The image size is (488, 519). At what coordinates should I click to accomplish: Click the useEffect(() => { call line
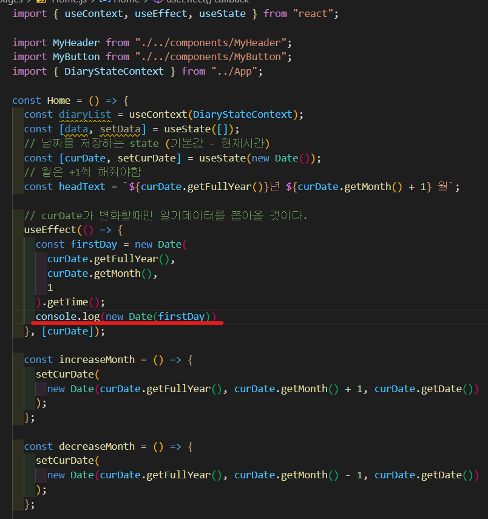pos(73,229)
